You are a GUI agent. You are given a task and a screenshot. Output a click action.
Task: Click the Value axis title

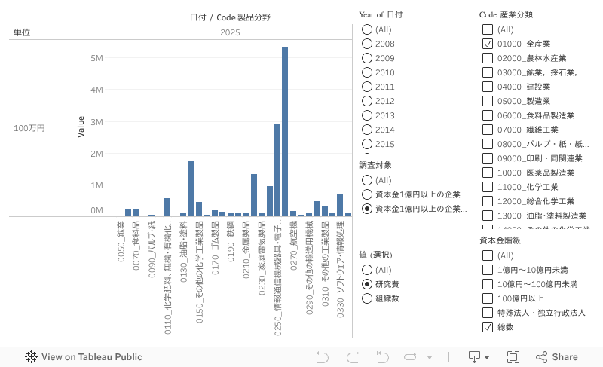click(x=81, y=127)
